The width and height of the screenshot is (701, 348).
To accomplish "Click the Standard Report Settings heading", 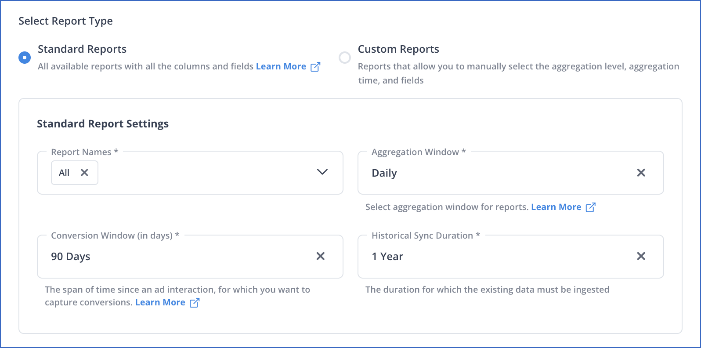I will click(x=103, y=124).
